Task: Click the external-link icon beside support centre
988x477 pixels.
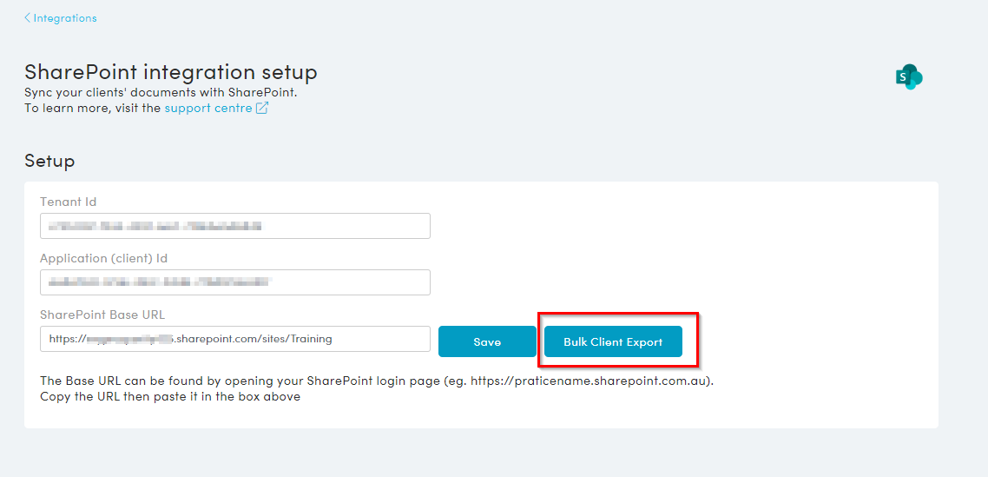Action: point(262,108)
